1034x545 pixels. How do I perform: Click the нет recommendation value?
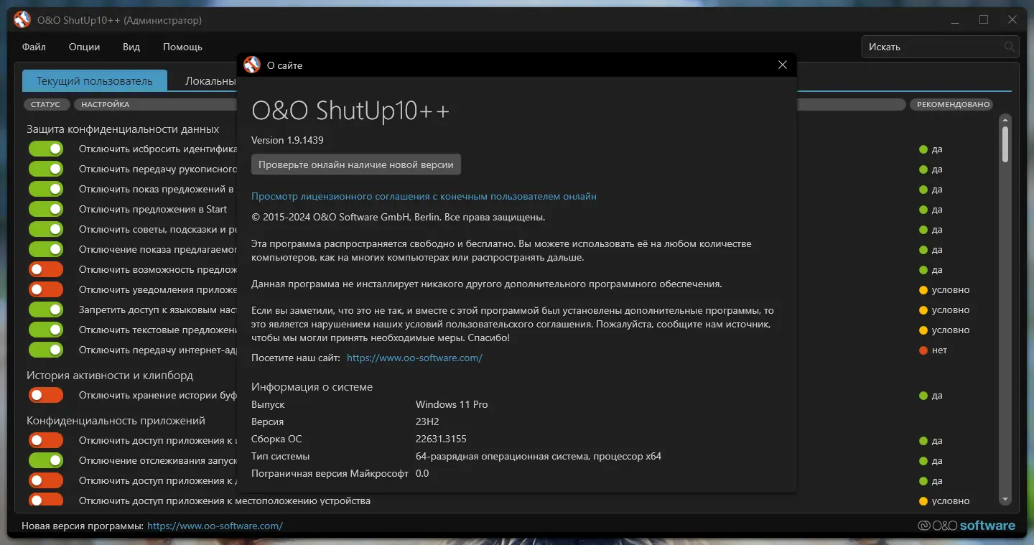coord(939,350)
